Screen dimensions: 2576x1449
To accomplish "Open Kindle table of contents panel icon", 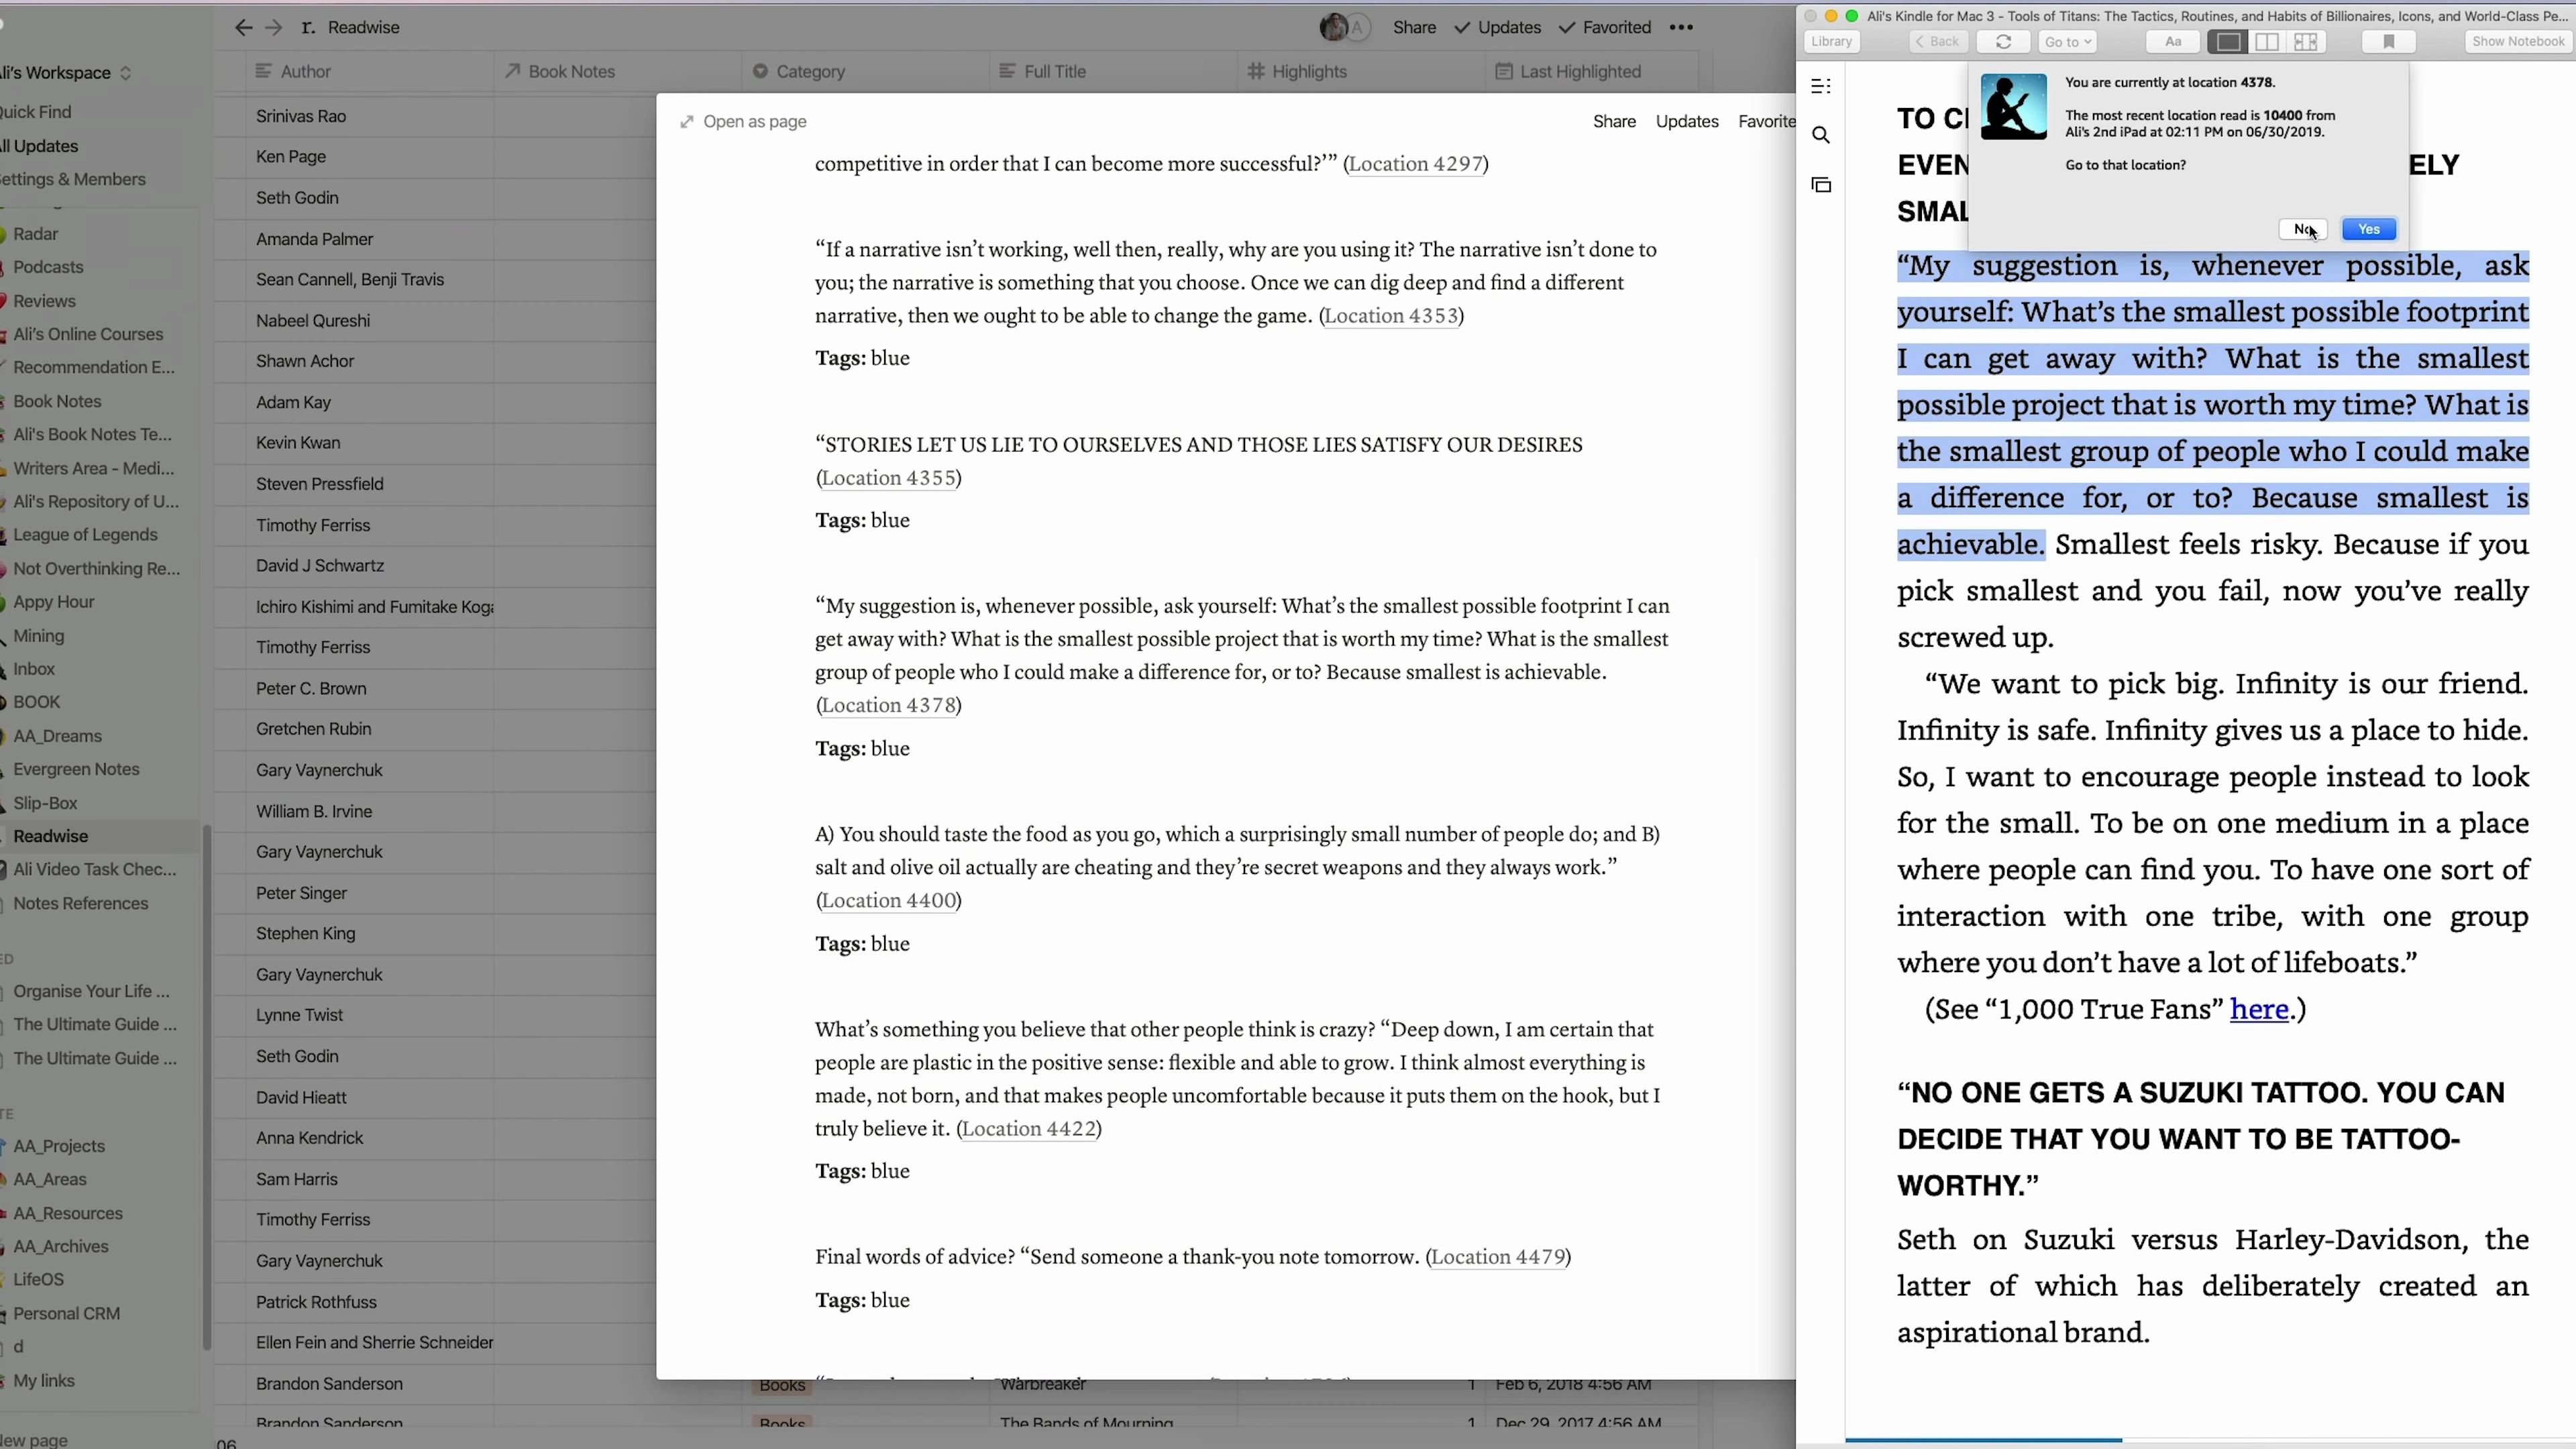I will (x=1821, y=86).
